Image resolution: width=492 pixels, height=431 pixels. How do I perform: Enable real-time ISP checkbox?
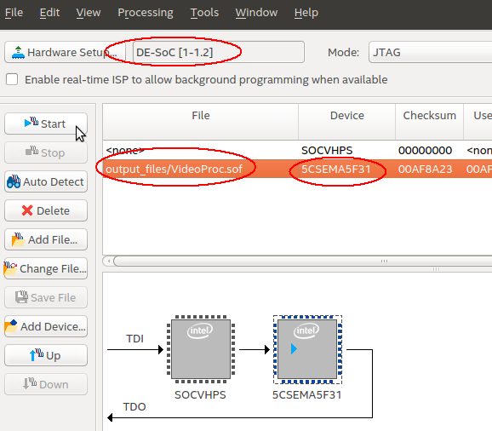coord(12,79)
